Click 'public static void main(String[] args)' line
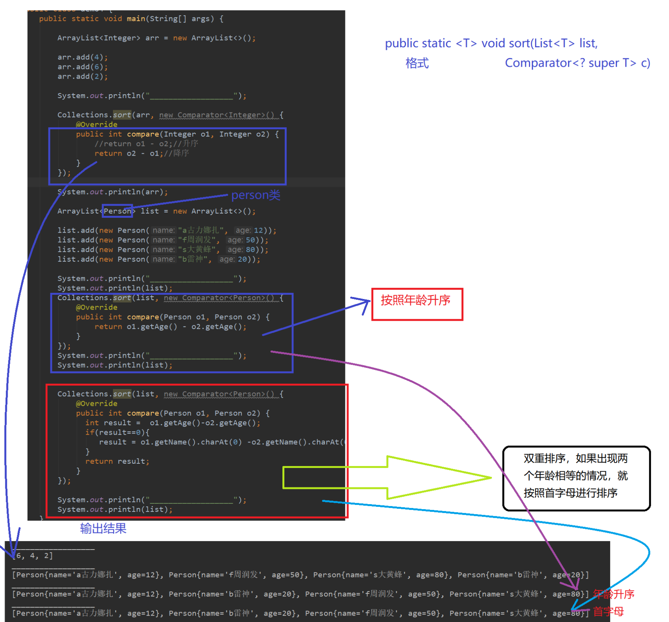This screenshot has height=622, width=669. point(131,19)
